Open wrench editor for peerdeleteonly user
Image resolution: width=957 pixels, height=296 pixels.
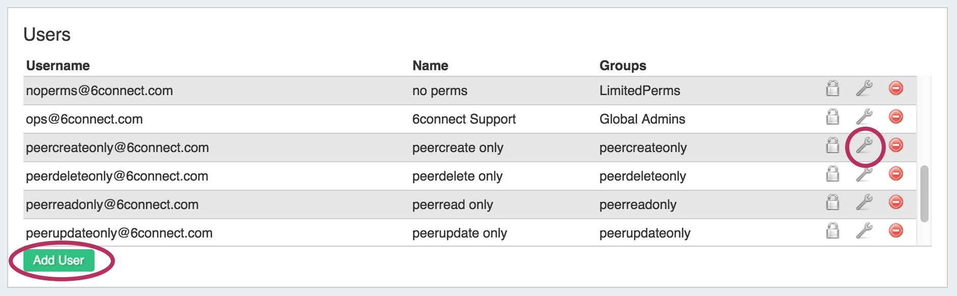[864, 174]
